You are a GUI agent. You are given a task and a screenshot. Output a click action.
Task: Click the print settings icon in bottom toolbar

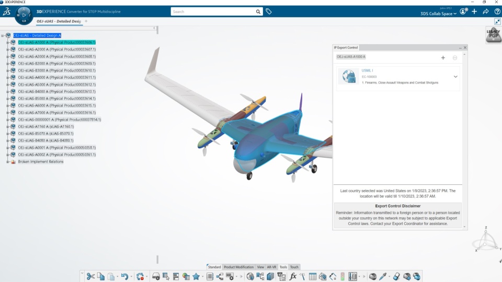(x=156, y=277)
